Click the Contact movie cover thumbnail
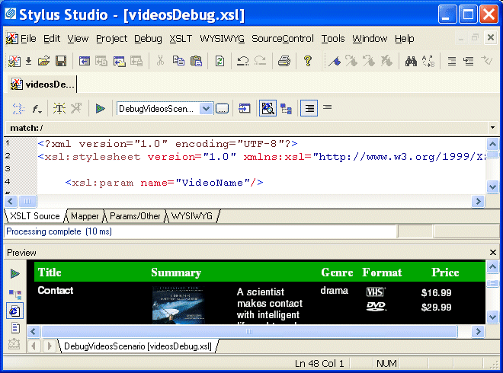503x373 pixels. (178, 306)
